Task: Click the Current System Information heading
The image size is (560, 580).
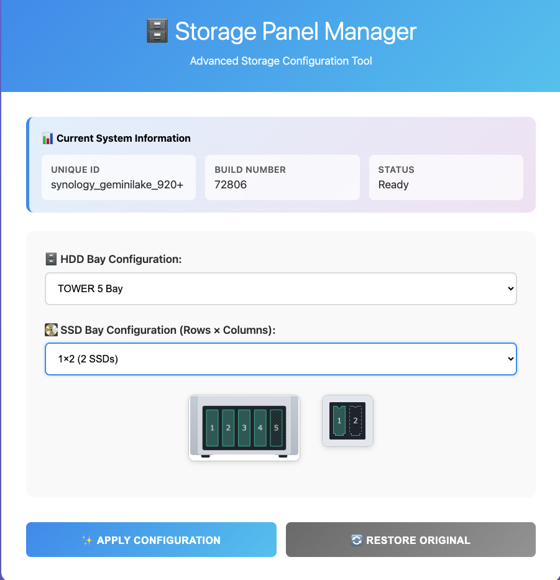Action: coord(124,139)
